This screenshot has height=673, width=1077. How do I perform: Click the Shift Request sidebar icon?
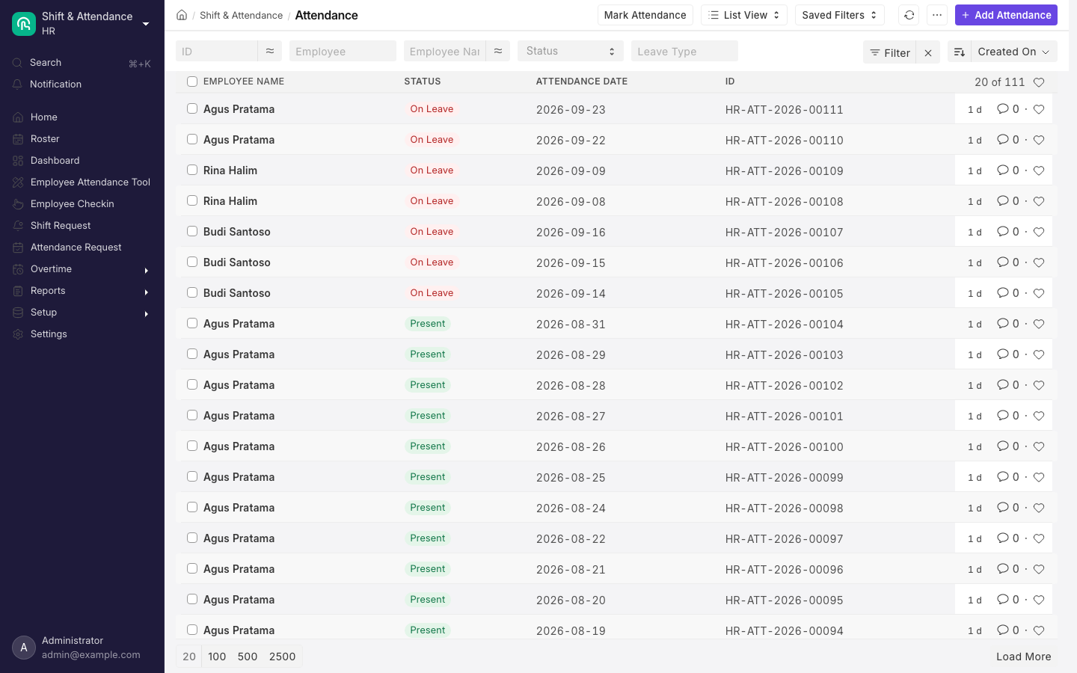click(x=18, y=226)
